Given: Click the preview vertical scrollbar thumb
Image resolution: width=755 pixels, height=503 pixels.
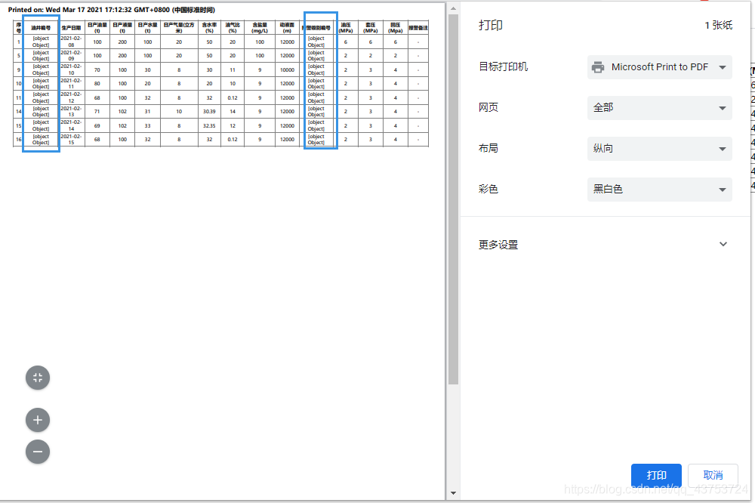Looking at the screenshot, I should pos(453,199).
